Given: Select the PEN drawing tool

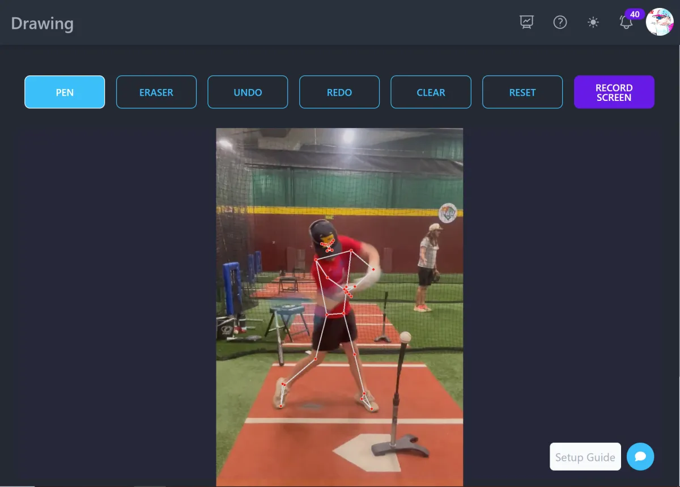Looking at the screenshot, I should [x=65, y=92].
